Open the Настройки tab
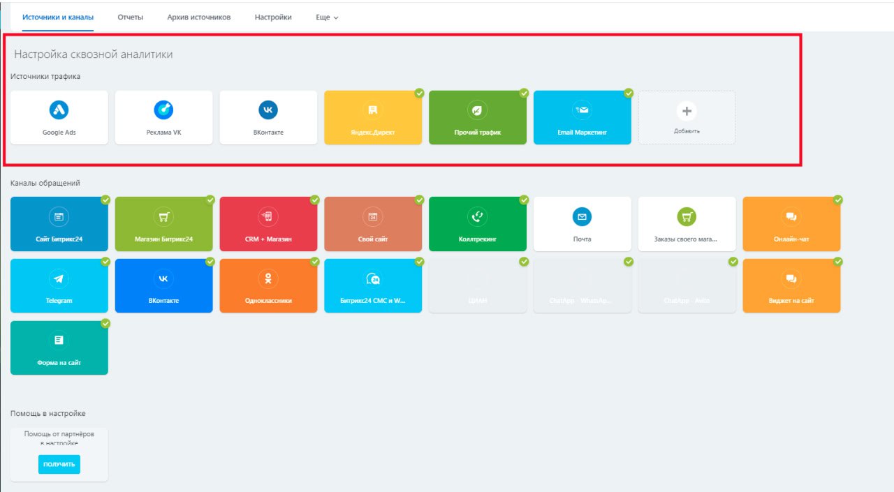 click(x=273, y=17)
